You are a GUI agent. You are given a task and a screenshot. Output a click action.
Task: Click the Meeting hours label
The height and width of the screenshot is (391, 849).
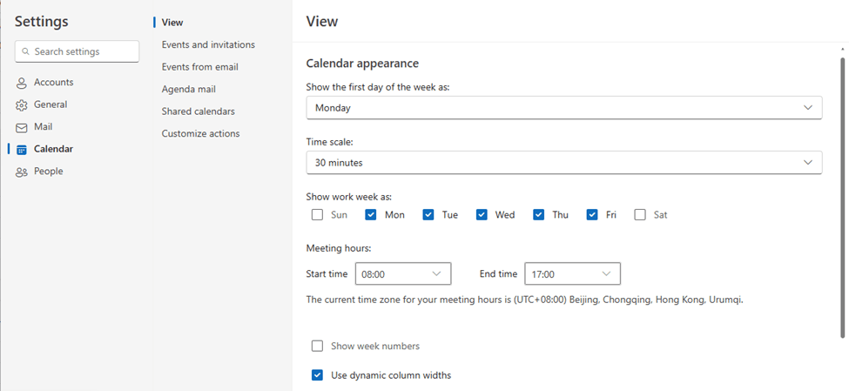(339, 248)
